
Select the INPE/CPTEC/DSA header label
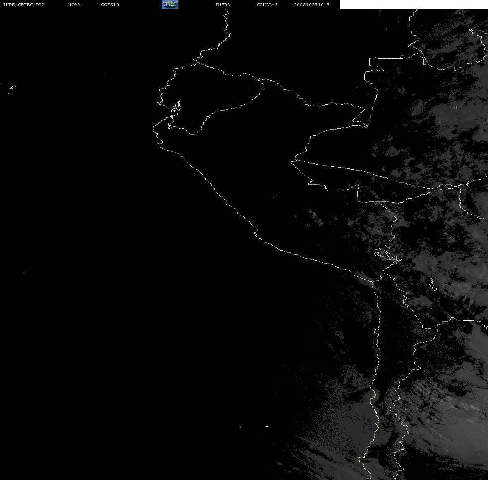click(24, 5)
